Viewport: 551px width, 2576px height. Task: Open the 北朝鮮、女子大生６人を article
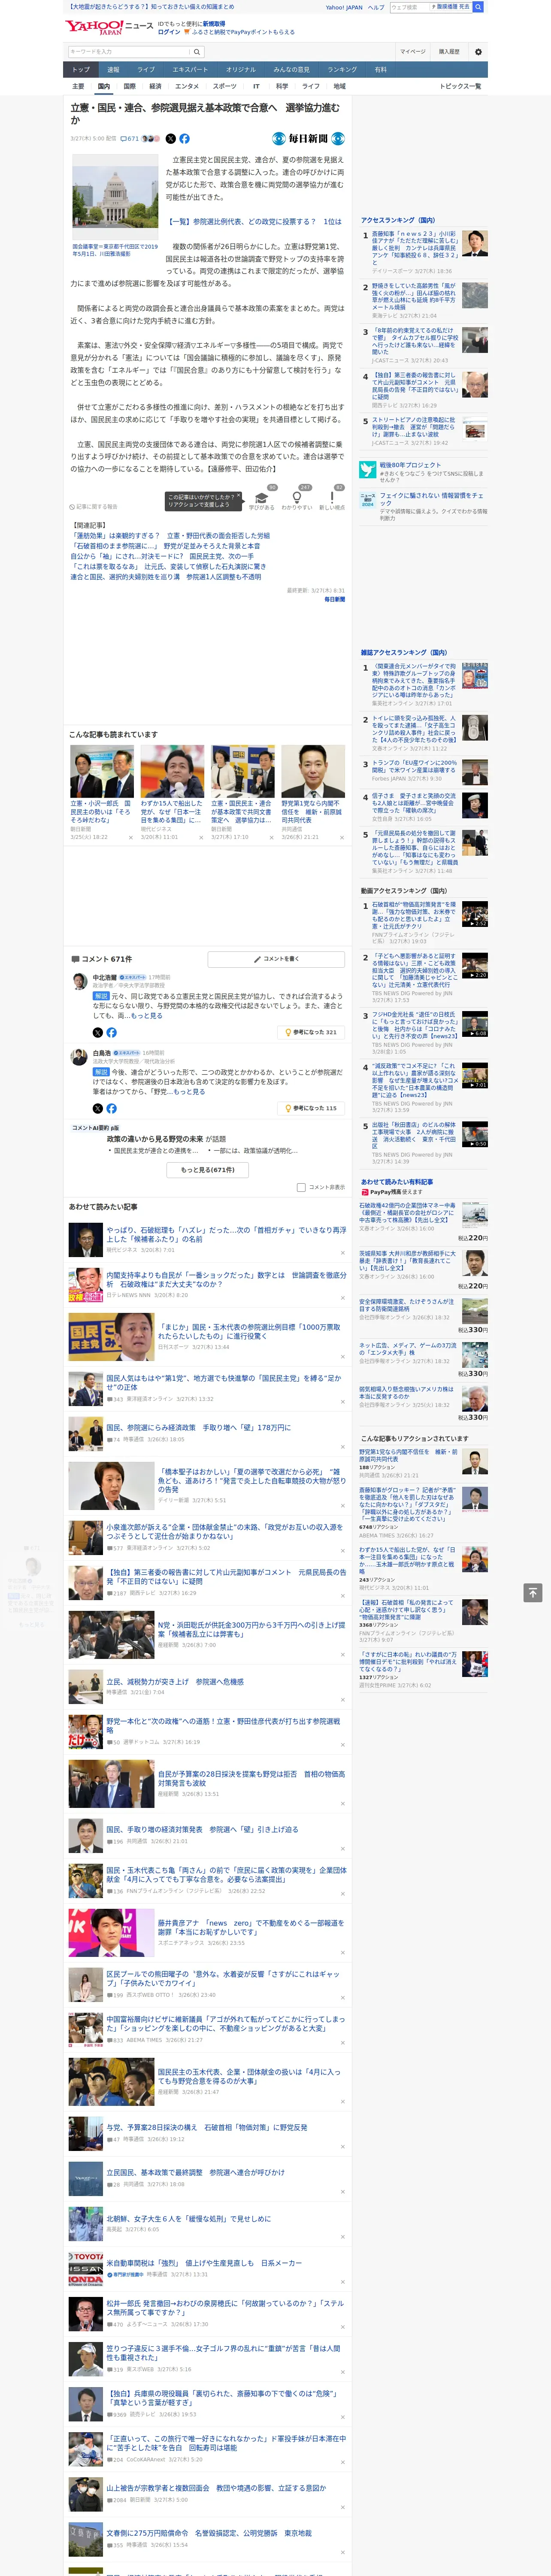pyautogui.click(x=189, y=2219)
